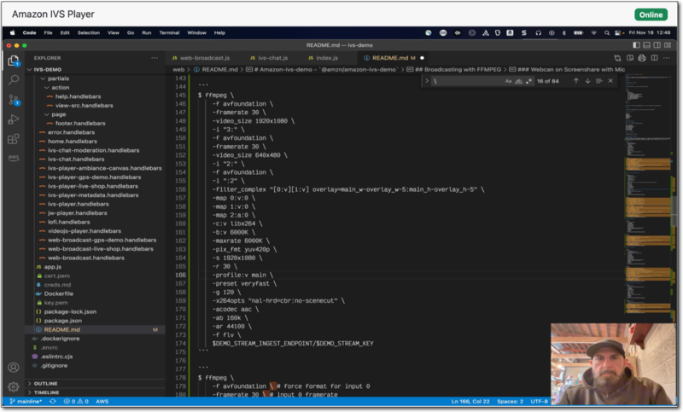Split the editor to the right

coord(654,58)
